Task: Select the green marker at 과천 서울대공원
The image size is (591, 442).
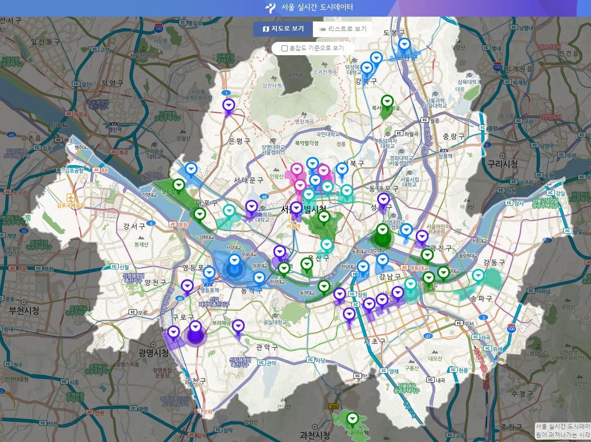Action: coord(352,420)
